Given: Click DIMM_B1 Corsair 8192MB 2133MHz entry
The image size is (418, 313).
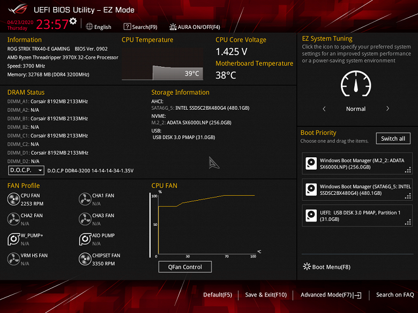Looking at the screenshot, I should point(48,118).
